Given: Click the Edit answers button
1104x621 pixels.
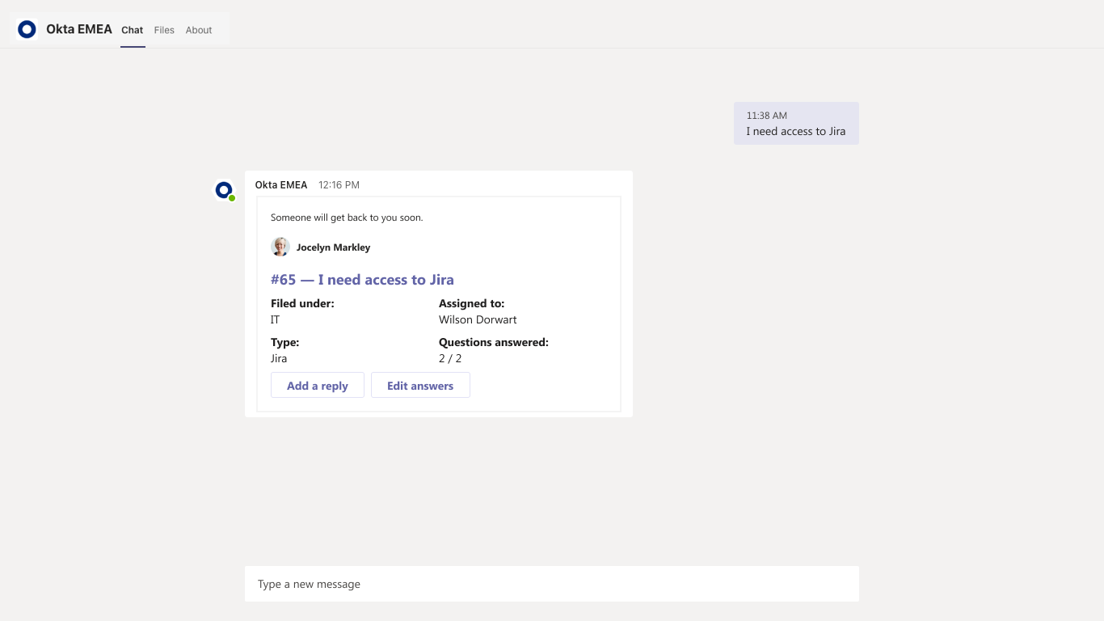Looking at the screenshot, I should pos(420,386).
